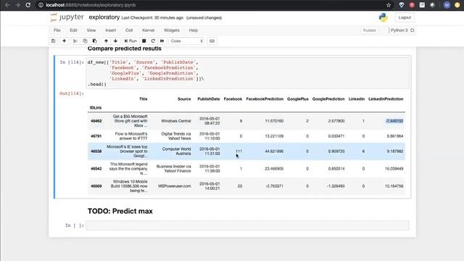Viewport: 464px width, 261px height.
Task: Restart the kernel icon
Action: coord(153,41)
